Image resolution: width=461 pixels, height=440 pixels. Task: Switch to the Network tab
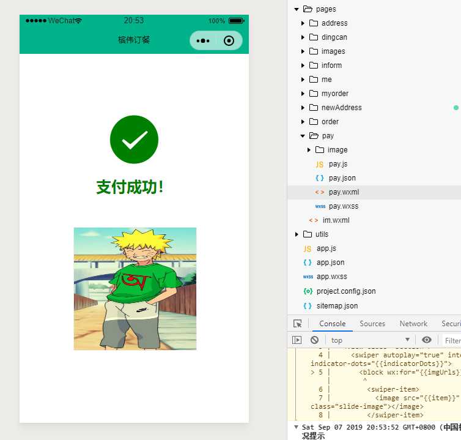pos(413,324)
